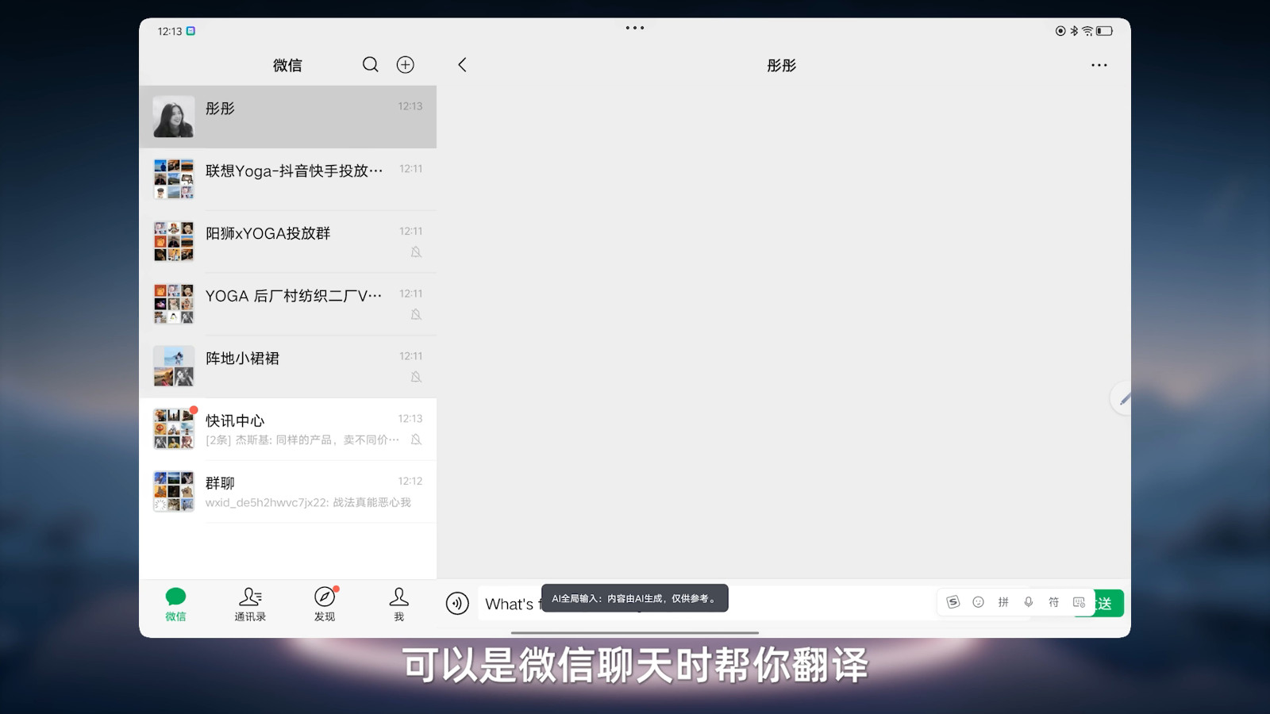Image resolution: width=1270 pixels, height=714 pixels.
Task: Switch to voice input in chat bar
Action: tap(457, 603)
